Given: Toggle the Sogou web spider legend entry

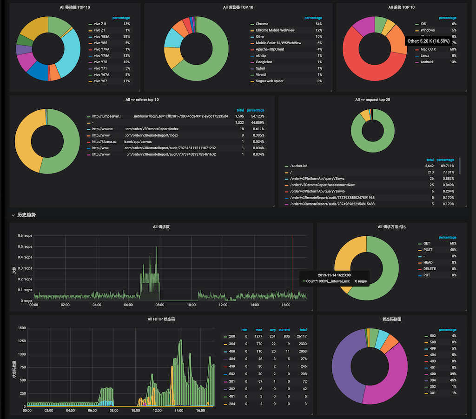Looking at the screenshot, I should [270, 81].
